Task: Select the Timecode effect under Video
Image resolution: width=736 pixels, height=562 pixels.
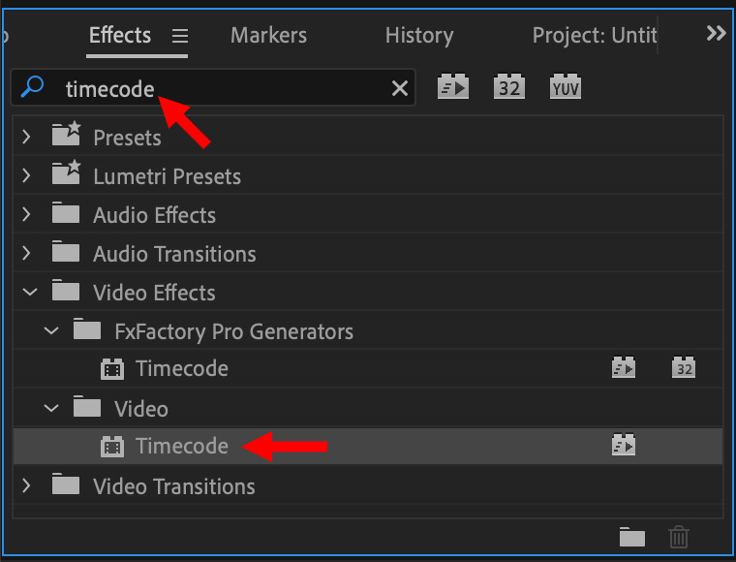Action: coord(182,446)
